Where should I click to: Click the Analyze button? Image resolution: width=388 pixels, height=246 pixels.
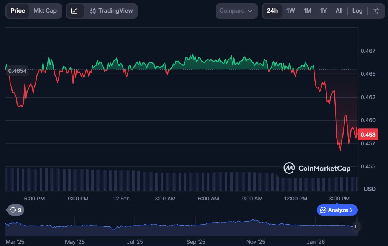[334, 210]
